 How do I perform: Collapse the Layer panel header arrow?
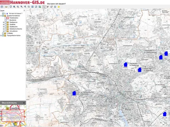pos(24,10)
